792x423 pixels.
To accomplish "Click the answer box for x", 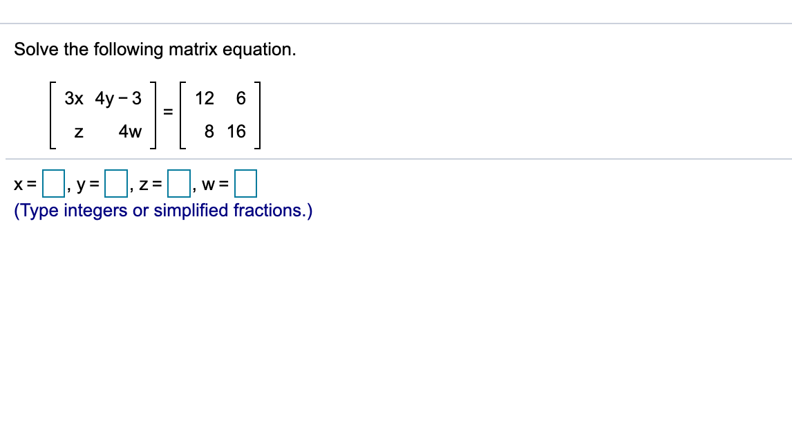I will click(x=54, y=183).
